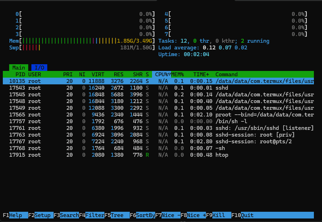The image size is (322, 222).
Task: Sort by TIME+ column header
Action: (201, 74)
